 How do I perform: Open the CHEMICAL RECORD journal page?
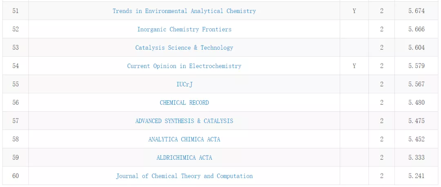click(x=184, y=103)
